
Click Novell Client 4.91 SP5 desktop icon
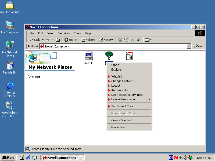(x=10, y=109)
